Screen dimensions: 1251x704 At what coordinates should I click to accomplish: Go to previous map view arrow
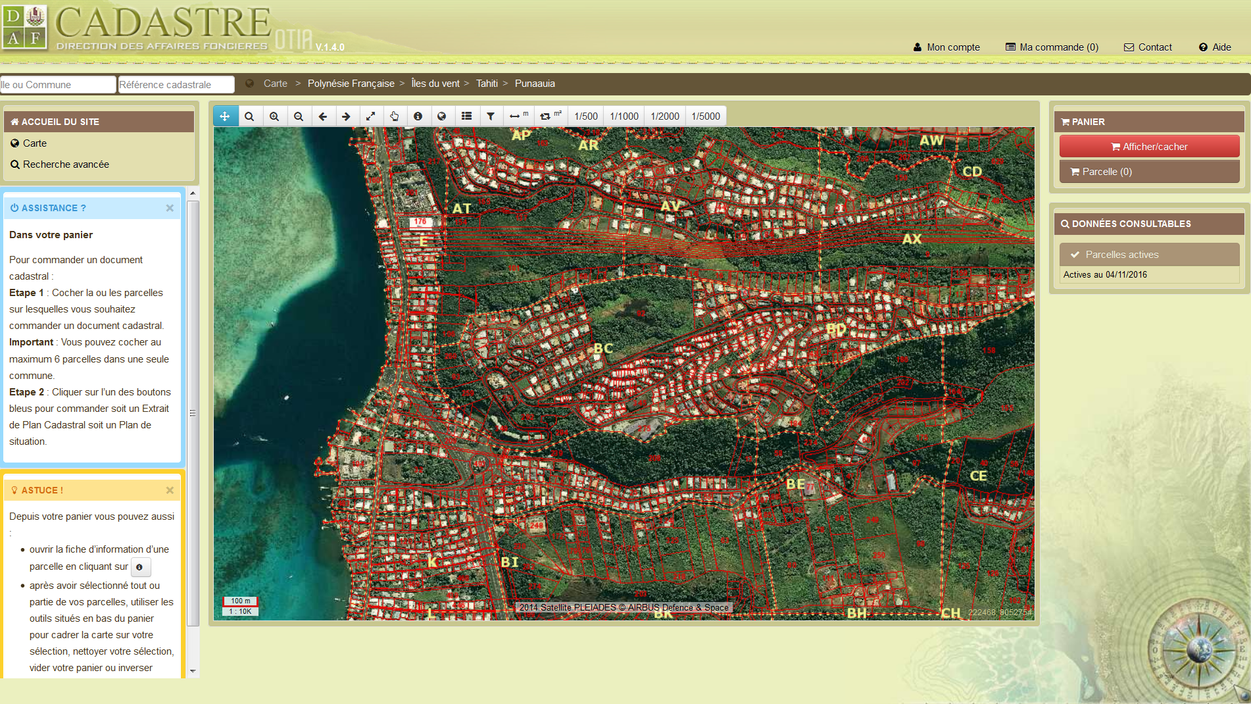click(x=322, y=116)
